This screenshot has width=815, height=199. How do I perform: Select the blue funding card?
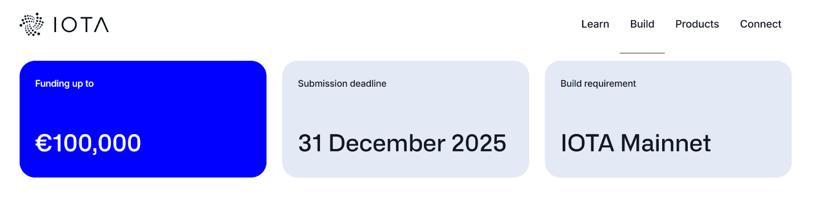click(143, 119)
